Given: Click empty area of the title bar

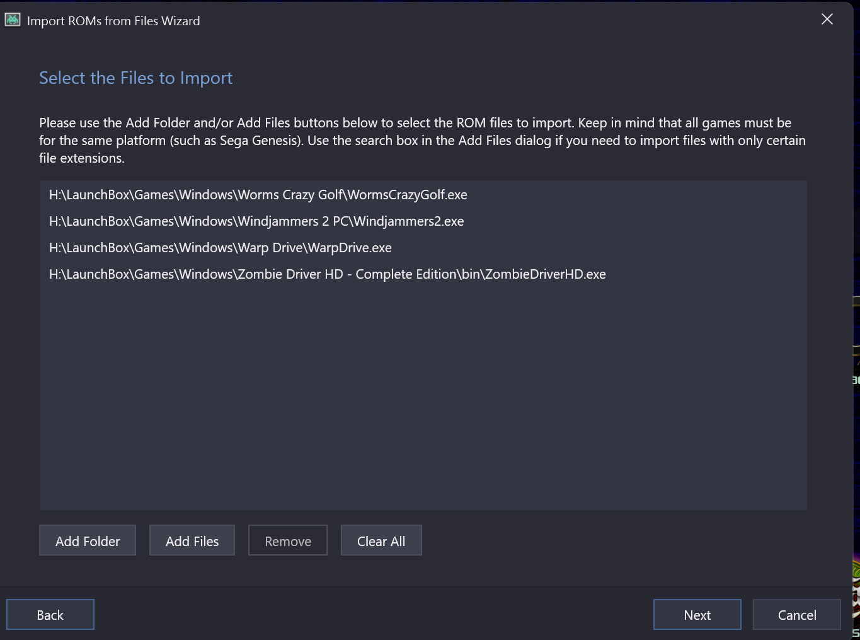Looking at the screenshot, I should point(504,20).
